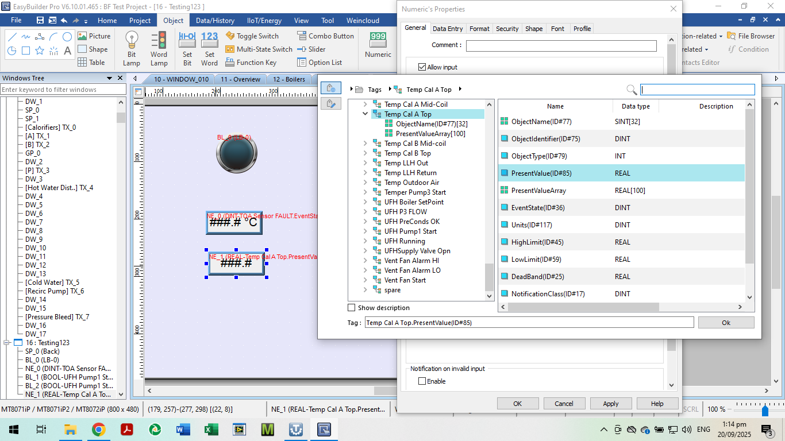Switch to the Data Entry tab
Screen dimensions: 785x441
(447, 29)
